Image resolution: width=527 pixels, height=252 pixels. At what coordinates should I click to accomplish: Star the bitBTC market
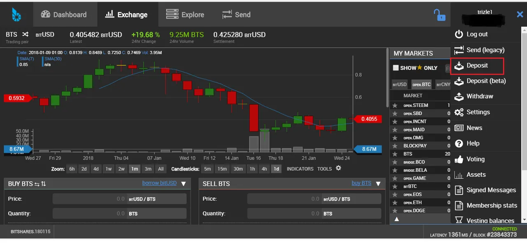click(x=395, y=187)
